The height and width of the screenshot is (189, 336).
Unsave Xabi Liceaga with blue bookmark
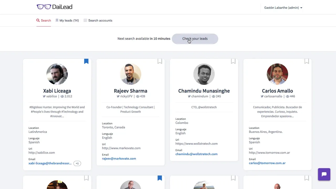pos(86,61)
